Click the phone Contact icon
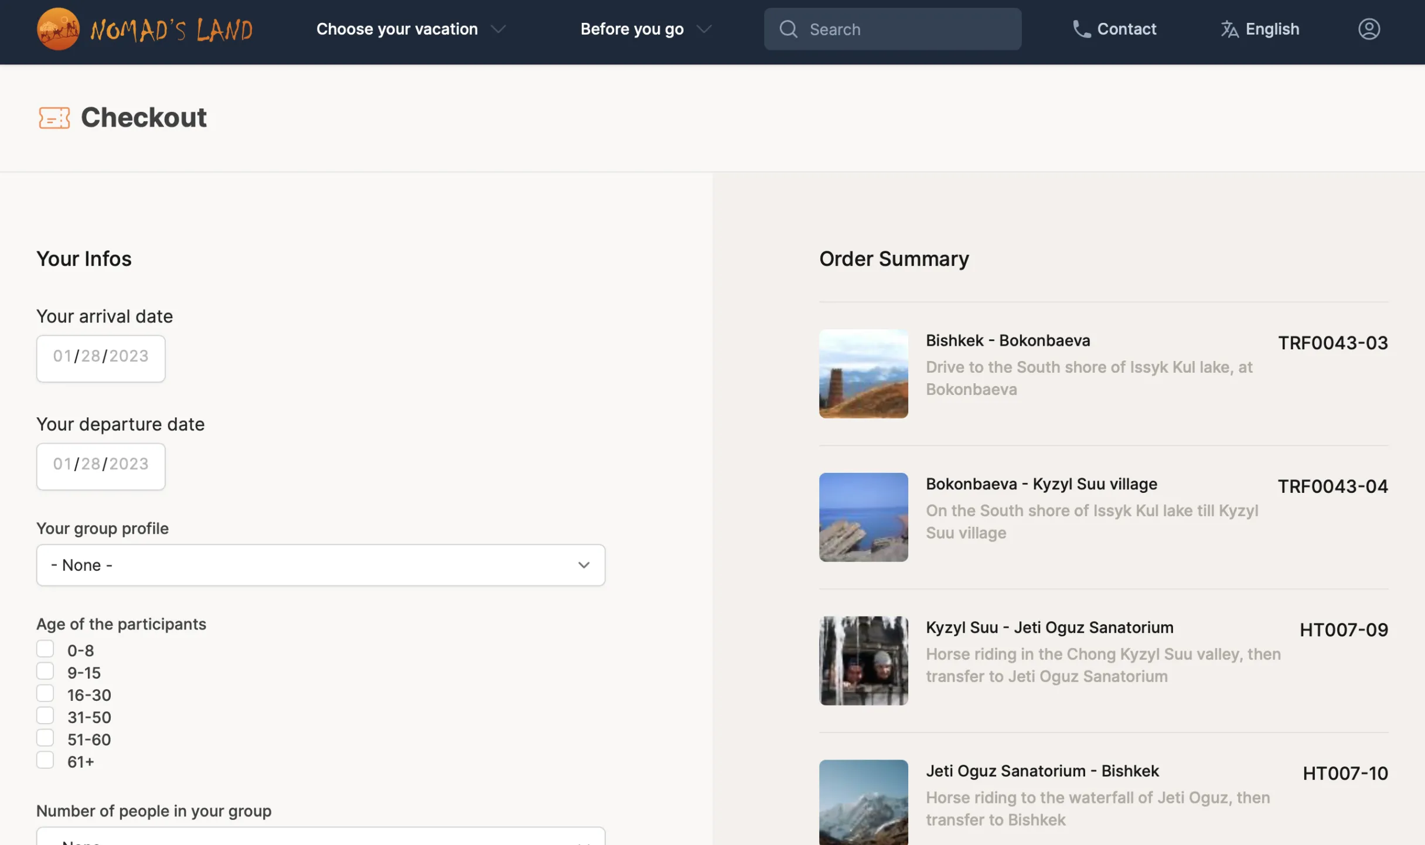The width and height of the screenshot is (1425, 845). [1080, 28]
